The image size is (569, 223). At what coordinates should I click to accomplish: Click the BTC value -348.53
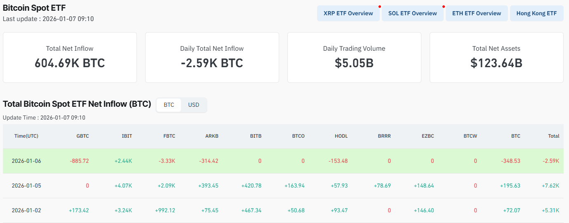tap(510, 161)
